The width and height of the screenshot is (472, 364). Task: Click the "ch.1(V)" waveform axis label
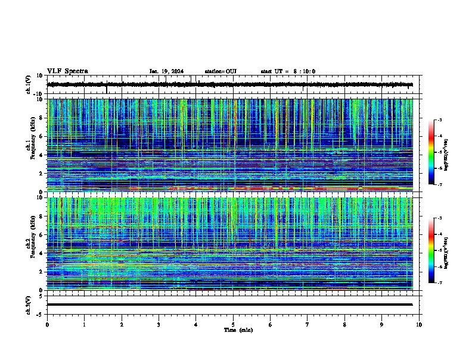click(29, 84)
